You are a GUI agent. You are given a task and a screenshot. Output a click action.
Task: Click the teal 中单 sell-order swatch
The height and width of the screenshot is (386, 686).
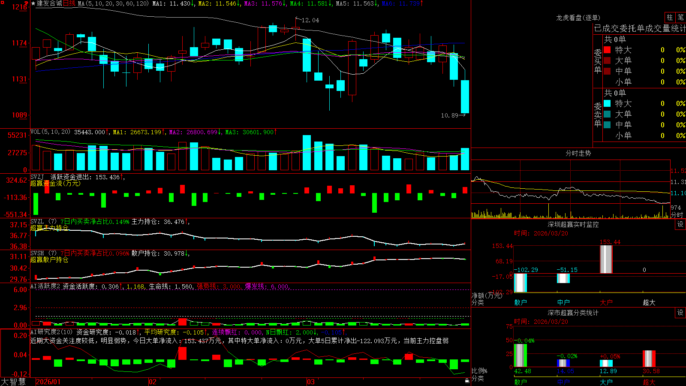(x=607, y=125)
